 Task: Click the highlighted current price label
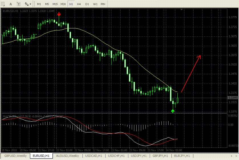tap(233, 98)
